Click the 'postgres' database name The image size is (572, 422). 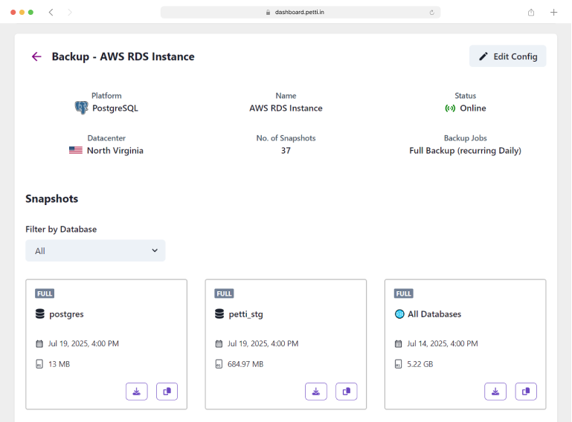click(66, 314)
